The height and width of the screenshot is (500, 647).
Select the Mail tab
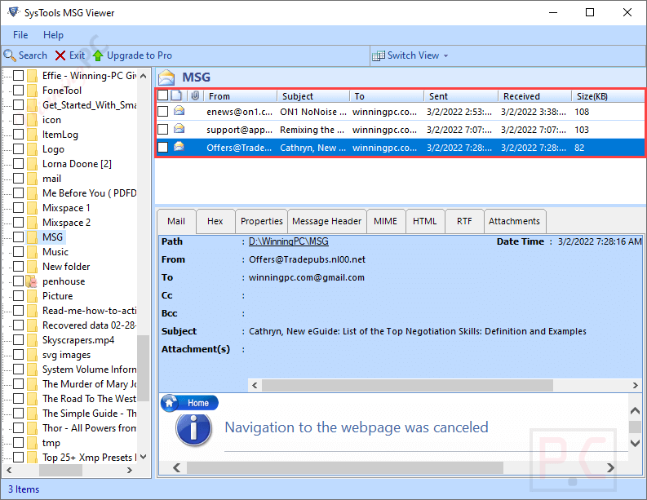[x=176, y=222]
